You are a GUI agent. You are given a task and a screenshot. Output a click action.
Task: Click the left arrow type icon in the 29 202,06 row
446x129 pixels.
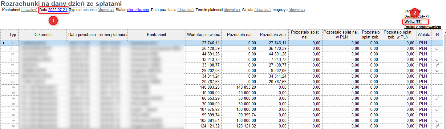click(13, 71)
